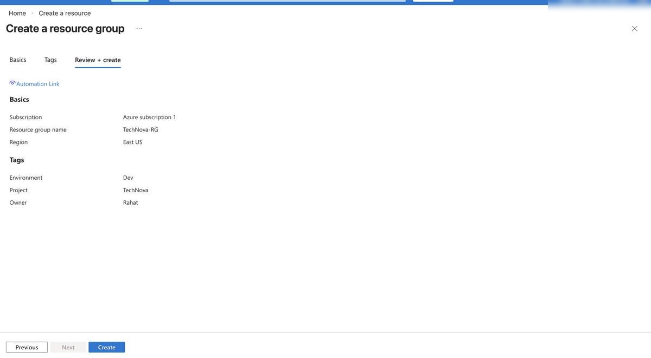Click the Rahat owner tag value

(x=131, y=203)
